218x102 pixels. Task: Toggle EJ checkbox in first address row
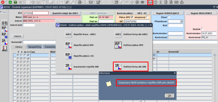point(28,55)
